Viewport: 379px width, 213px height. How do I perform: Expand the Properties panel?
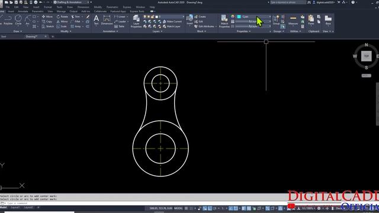(x=243, y=31)
